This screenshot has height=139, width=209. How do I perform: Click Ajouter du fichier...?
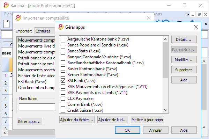click(x=77, y=120)
